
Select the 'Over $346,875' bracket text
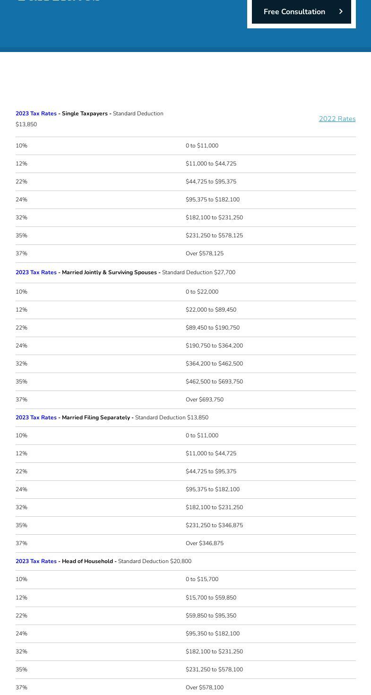205,543
